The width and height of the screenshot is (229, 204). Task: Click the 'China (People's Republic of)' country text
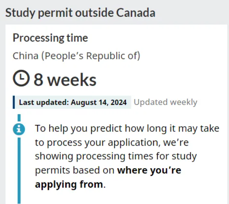[76, 56]
